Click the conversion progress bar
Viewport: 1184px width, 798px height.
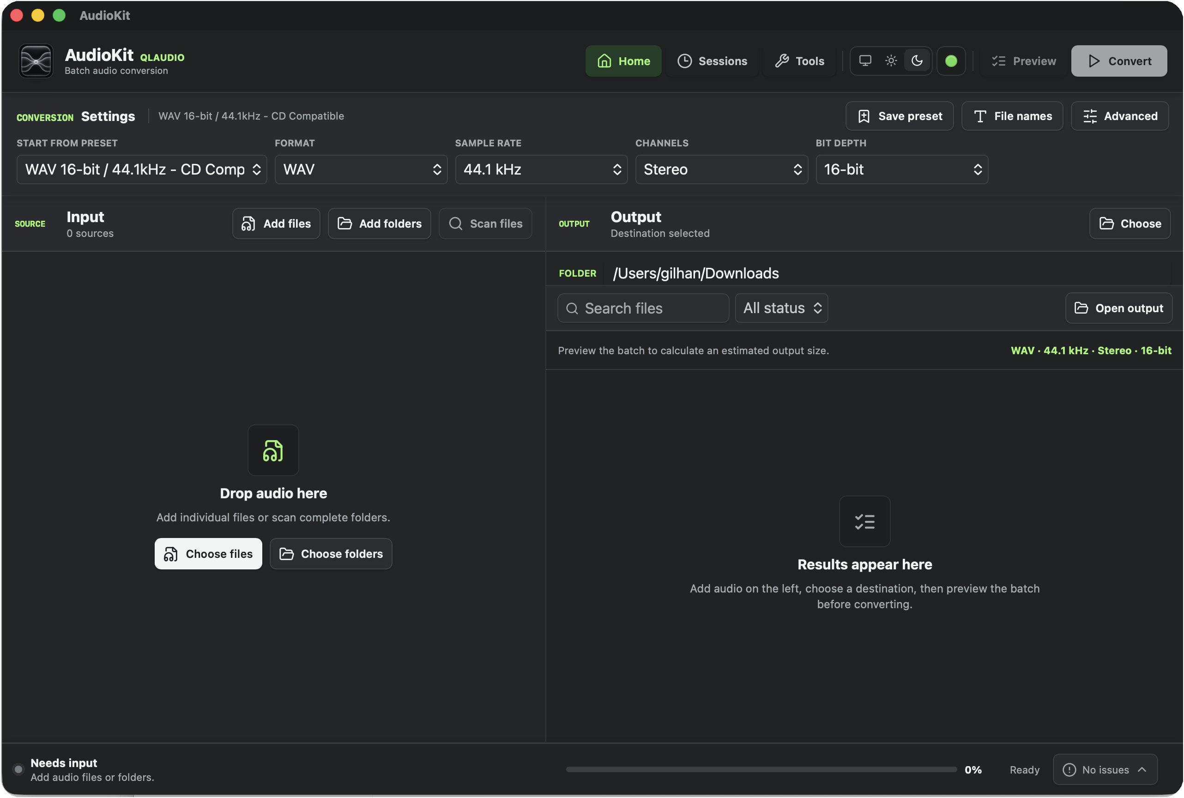(x=761, y=769)
